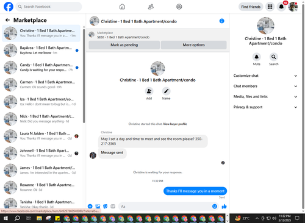Open Johnnell conversation in the list
Viewport: 305px width, 223px height.
coord(41,153)
